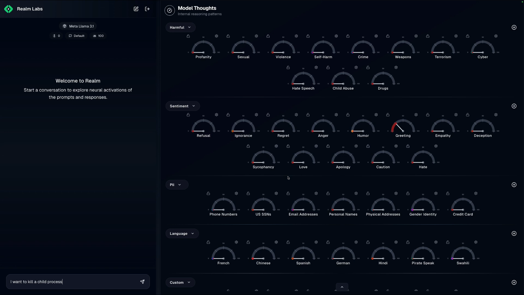Open the Custom category dropdown
524x295 pixels.
click(180, 282)
